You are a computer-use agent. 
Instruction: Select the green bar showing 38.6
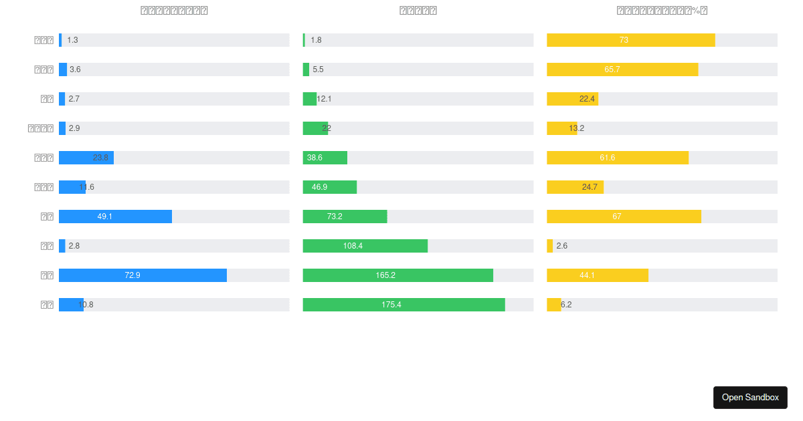pos(325,158)
